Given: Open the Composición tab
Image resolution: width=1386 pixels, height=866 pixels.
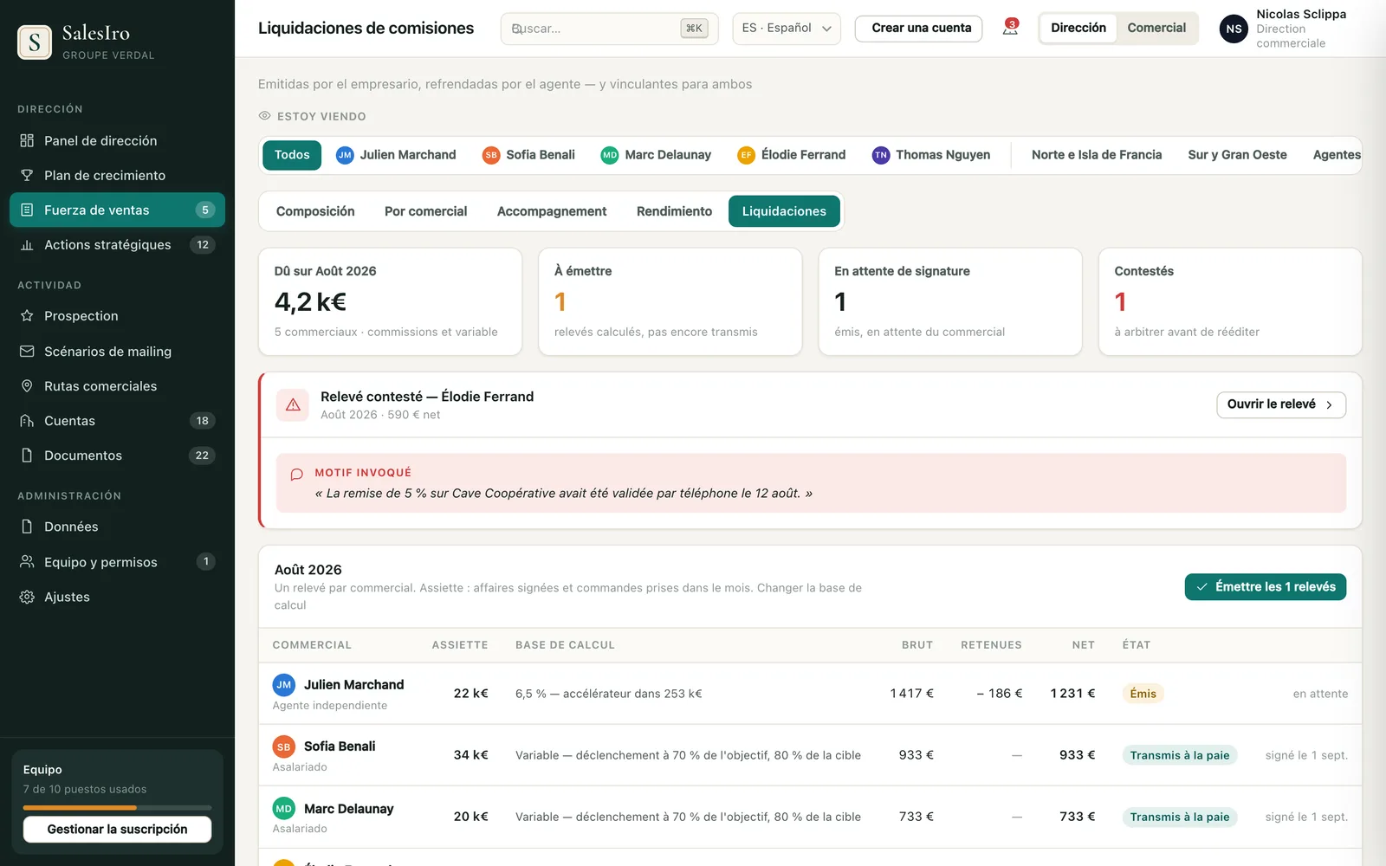Looking at the screenshot, I should [x=315, y=211].
